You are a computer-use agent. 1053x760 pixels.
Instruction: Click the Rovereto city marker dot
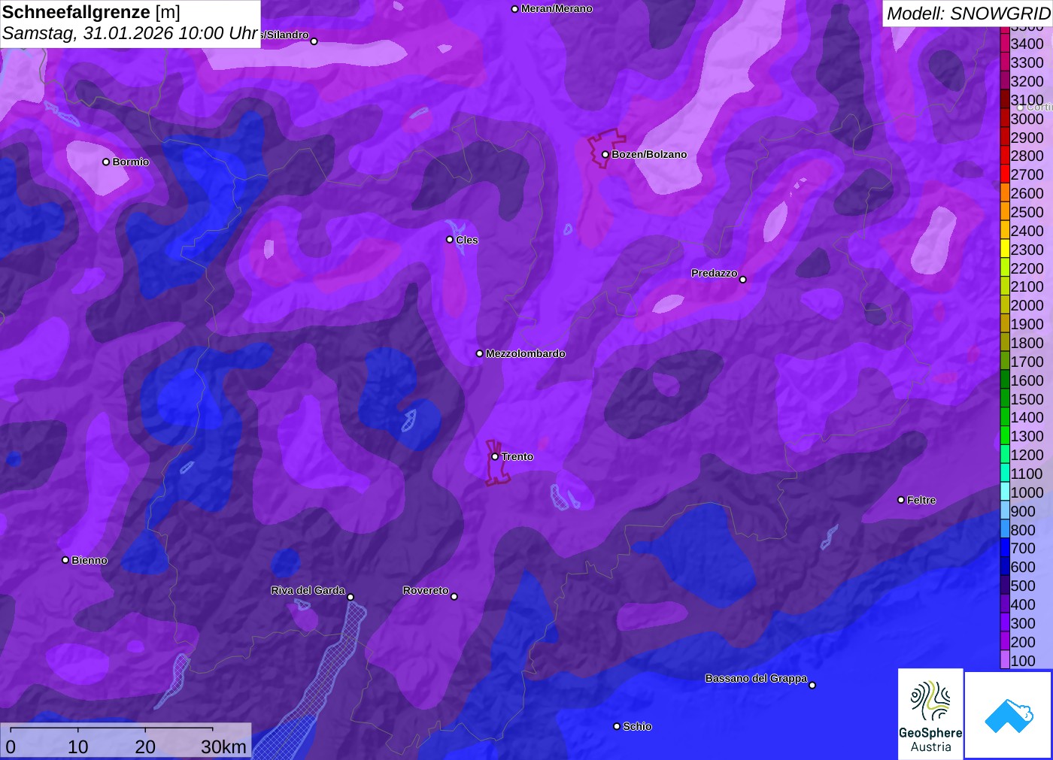(454, 597)
